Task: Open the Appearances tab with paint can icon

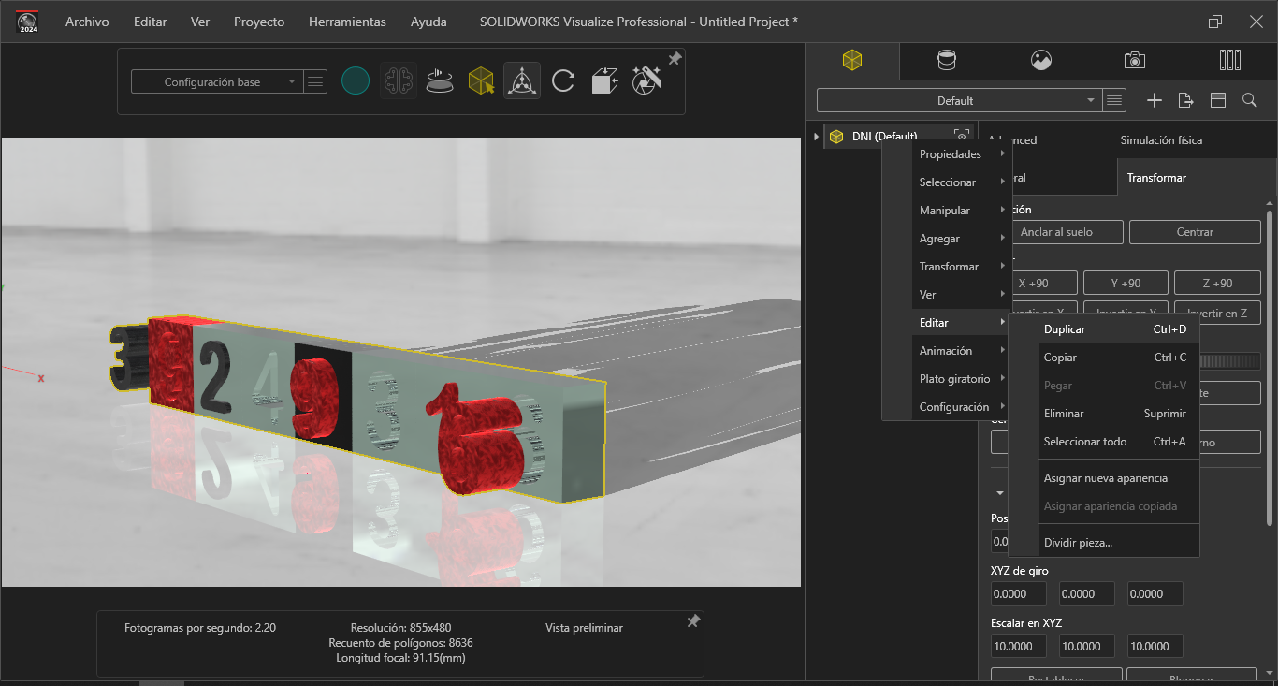Action: (947, 61)
